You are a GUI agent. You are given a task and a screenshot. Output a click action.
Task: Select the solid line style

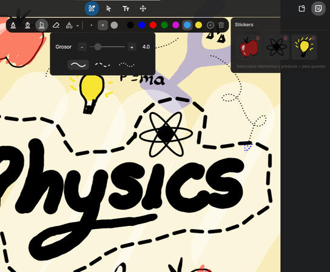(x=78, y=65)
